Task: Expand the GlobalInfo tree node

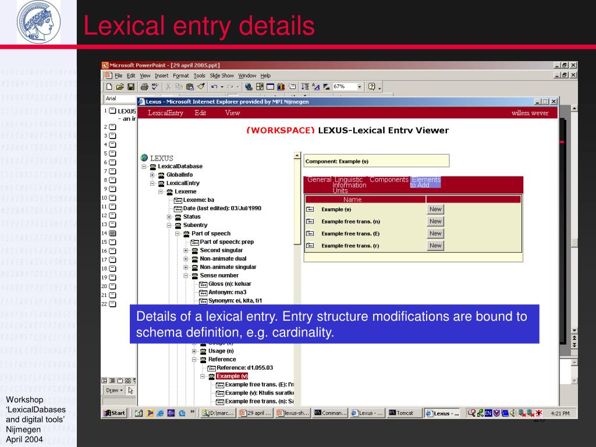Action: [x=152, y=175]
